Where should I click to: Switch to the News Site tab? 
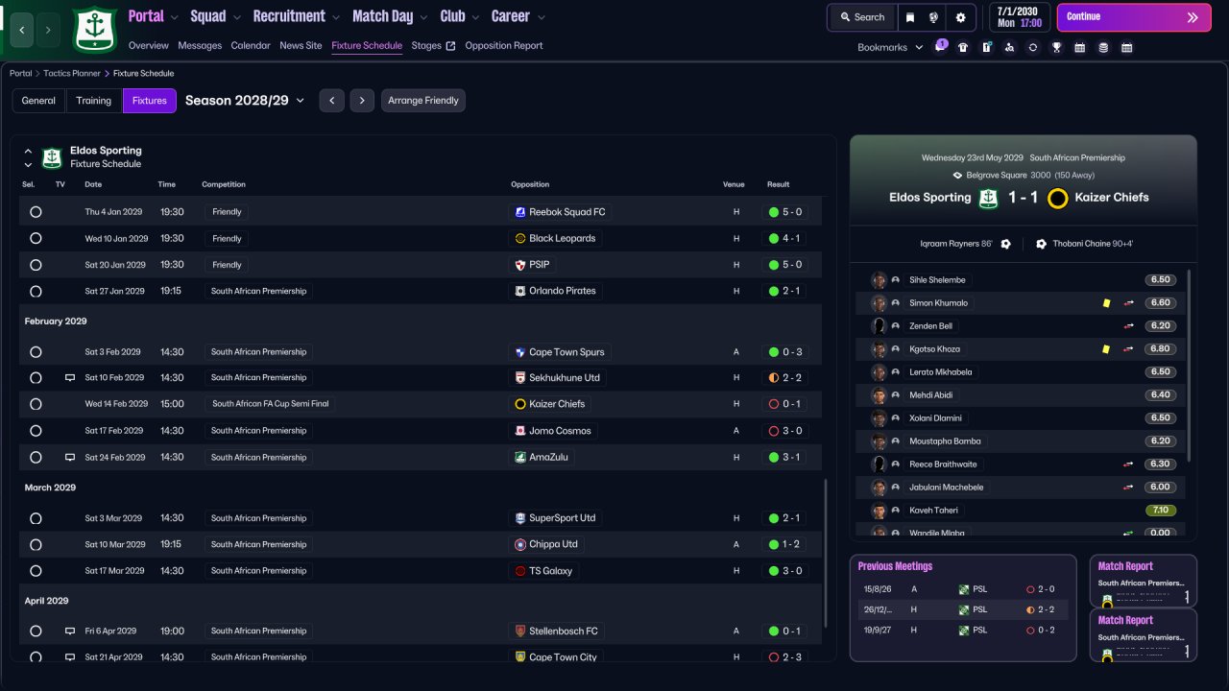[301, 46]
